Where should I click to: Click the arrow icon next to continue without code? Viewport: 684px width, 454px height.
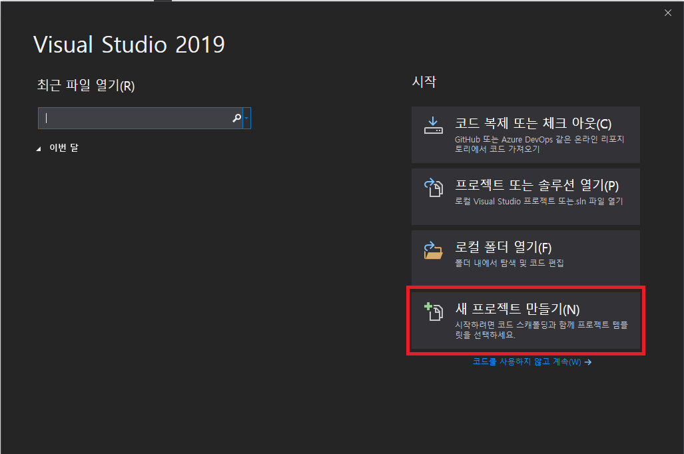click(x=588, y=362)
